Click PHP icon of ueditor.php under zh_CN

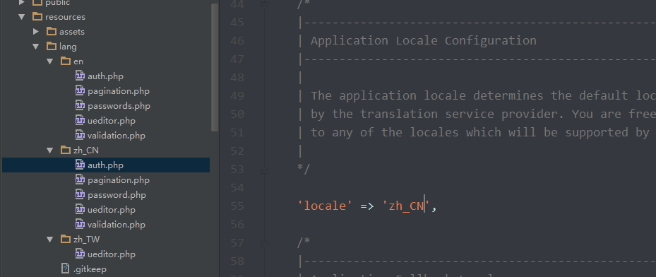tap(80, 209)
